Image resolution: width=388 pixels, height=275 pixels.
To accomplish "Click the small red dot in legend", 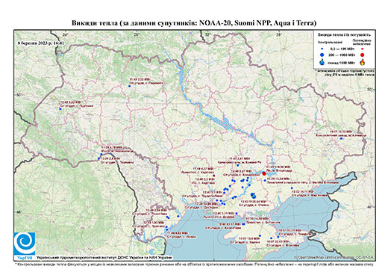I will 363,49.
